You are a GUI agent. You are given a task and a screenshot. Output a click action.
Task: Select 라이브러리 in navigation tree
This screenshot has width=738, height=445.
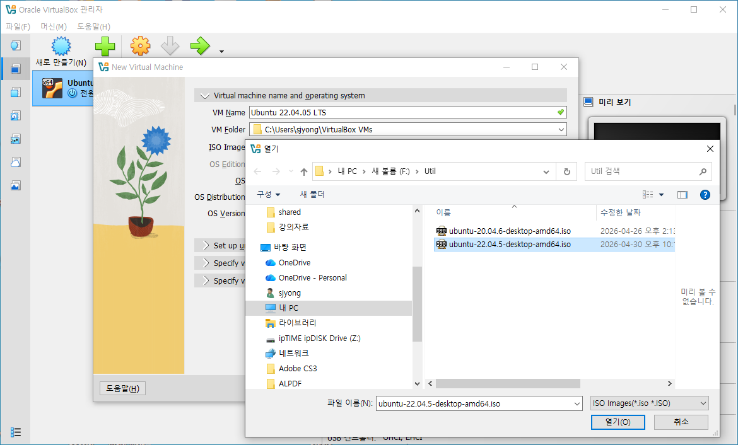coord(290,323)
